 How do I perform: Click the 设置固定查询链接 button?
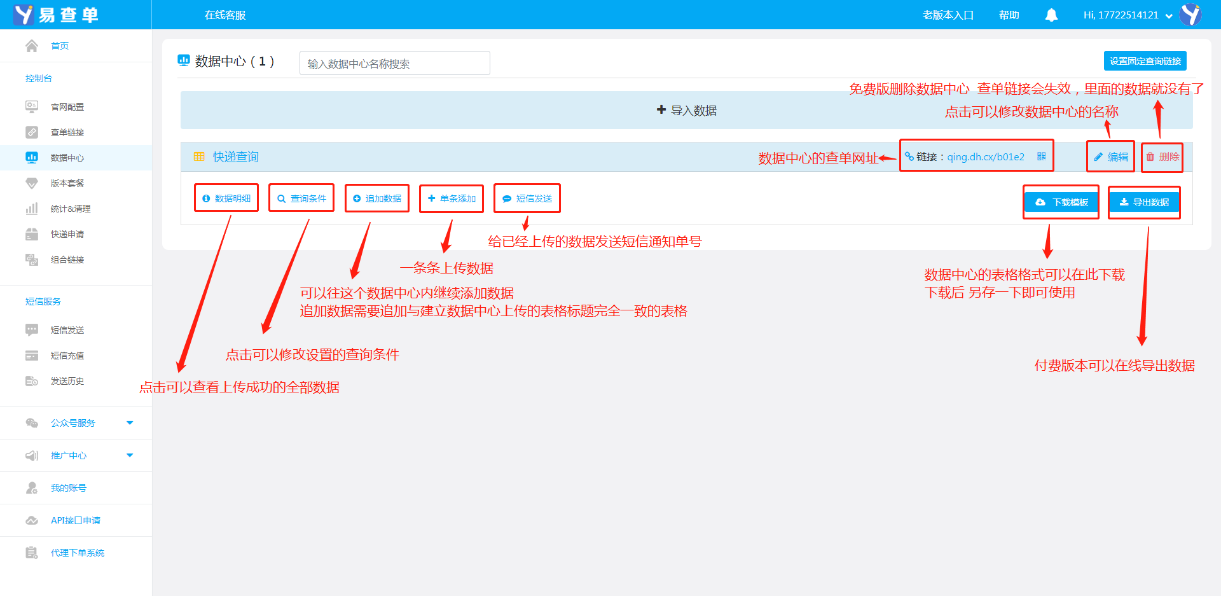click(1145, 61)
